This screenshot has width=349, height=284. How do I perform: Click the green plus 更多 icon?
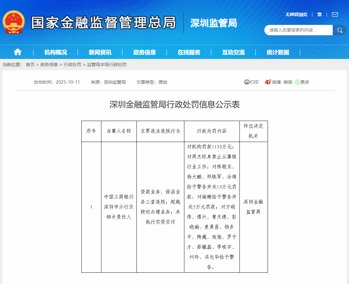click(298, 82)
